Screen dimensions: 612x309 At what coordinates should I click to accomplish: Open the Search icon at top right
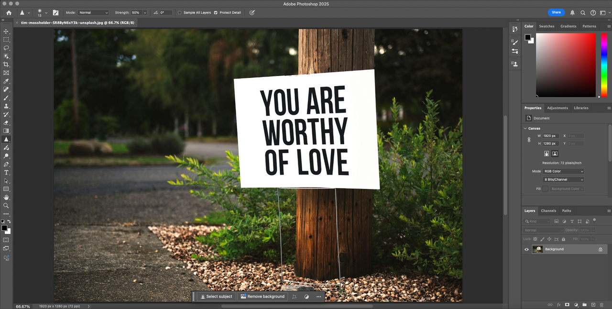point(583,12)
